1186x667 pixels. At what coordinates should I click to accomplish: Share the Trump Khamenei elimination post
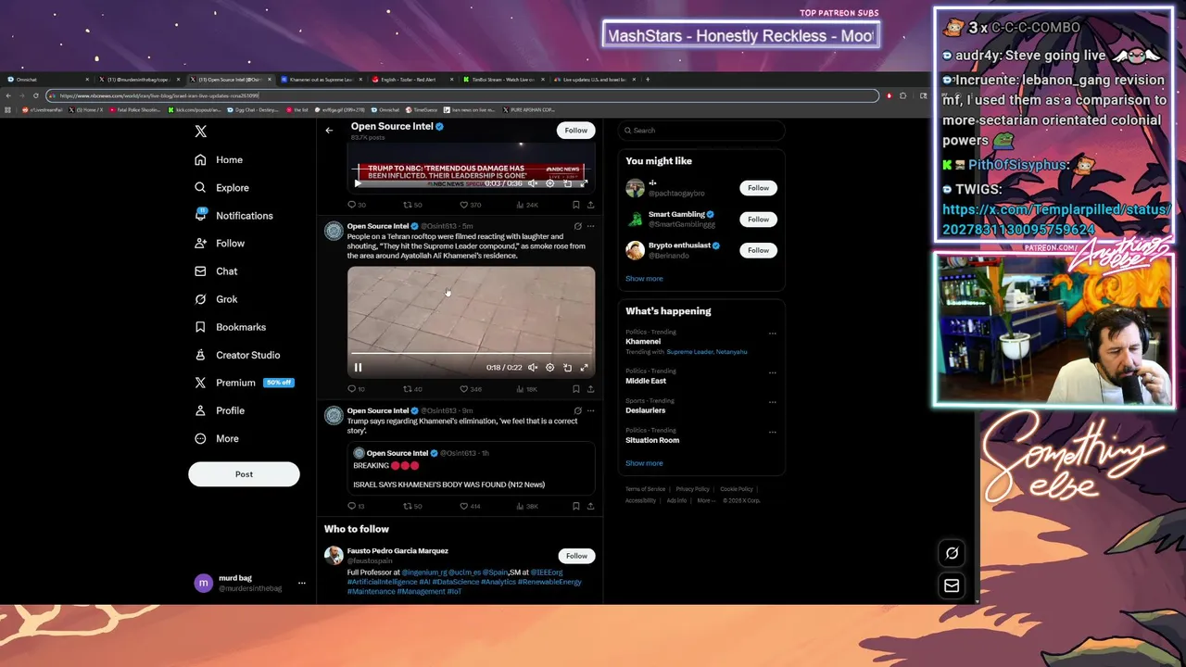click(x=590, y=506)
